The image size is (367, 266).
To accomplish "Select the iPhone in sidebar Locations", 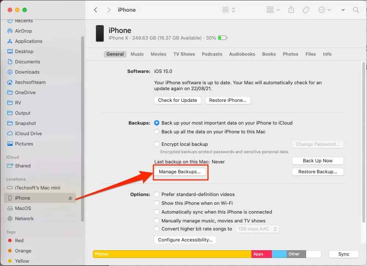I will pos(40,198).
